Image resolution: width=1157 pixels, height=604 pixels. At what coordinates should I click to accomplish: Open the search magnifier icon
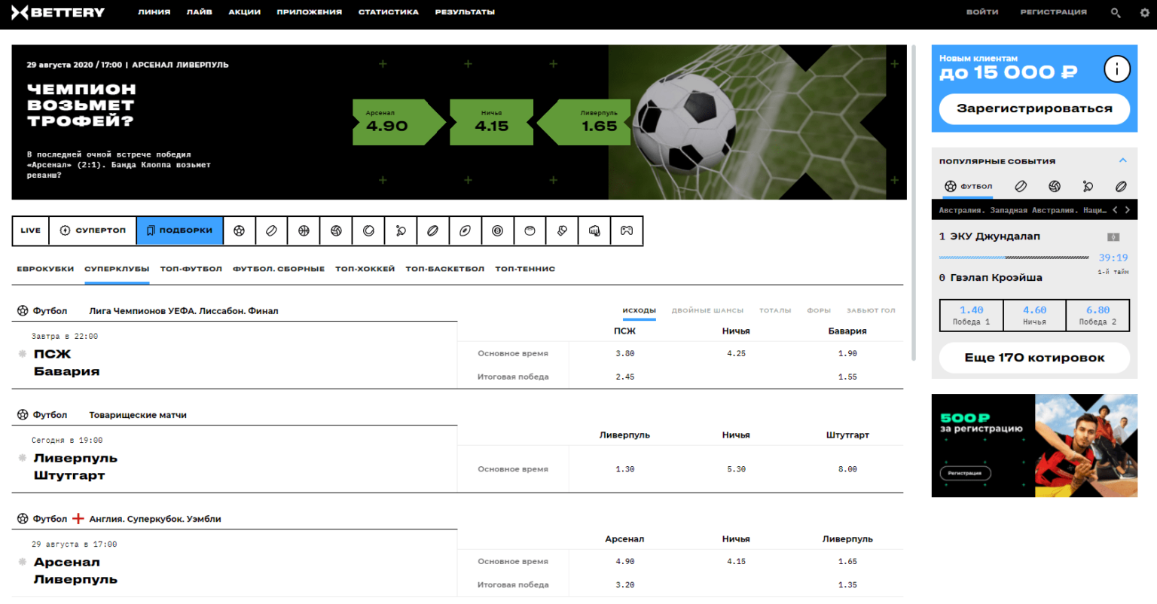coord(1116,12)
